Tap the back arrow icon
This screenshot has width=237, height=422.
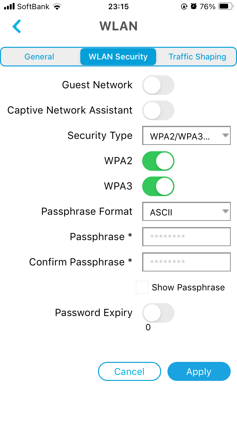point(17,26)
